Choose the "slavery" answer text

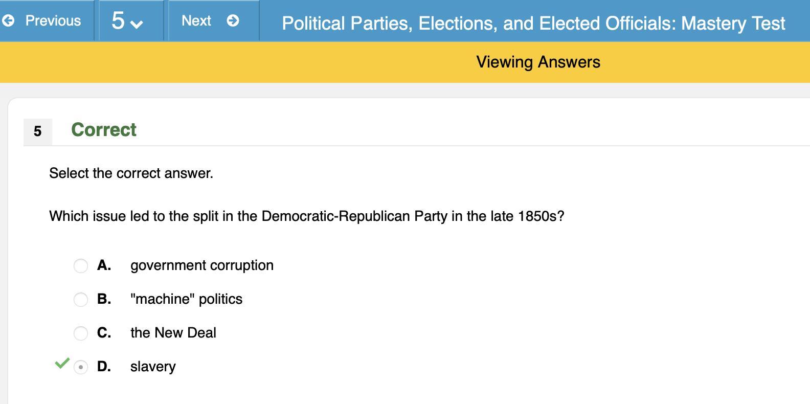[153, 367]
